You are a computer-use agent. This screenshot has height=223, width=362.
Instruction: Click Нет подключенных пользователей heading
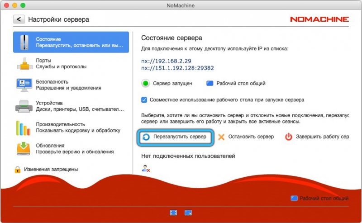pyautogui.click(x=188, y=156)
